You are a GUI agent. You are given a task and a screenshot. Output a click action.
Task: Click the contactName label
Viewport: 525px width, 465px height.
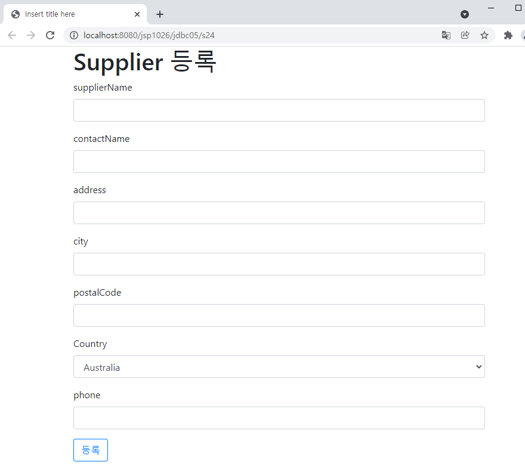pos(101,139)
